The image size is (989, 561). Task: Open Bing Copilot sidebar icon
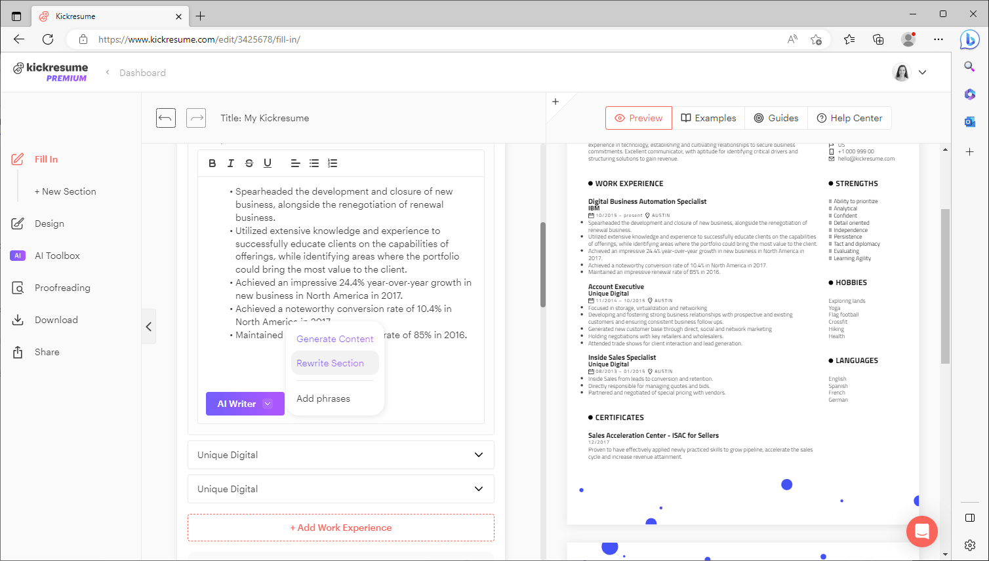[x=970, y=39]
